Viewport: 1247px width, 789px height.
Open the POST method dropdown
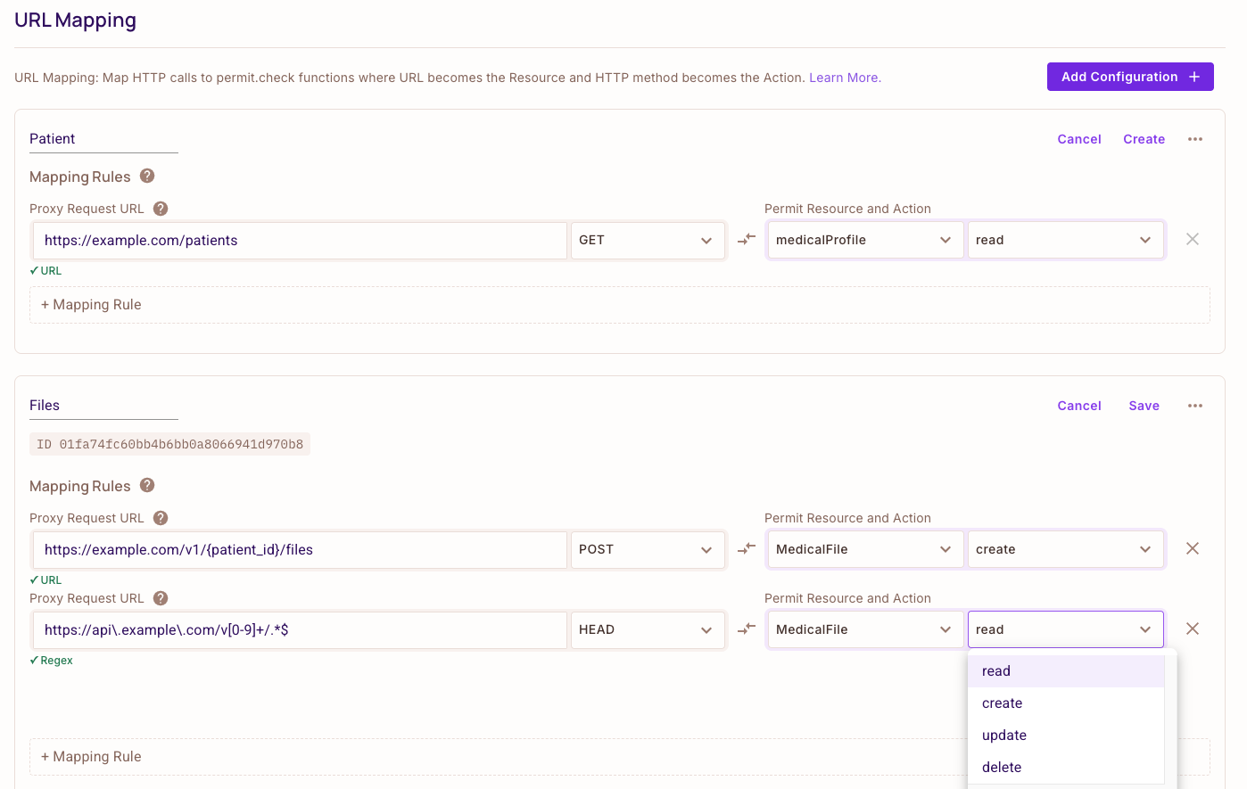pos(648,549)
